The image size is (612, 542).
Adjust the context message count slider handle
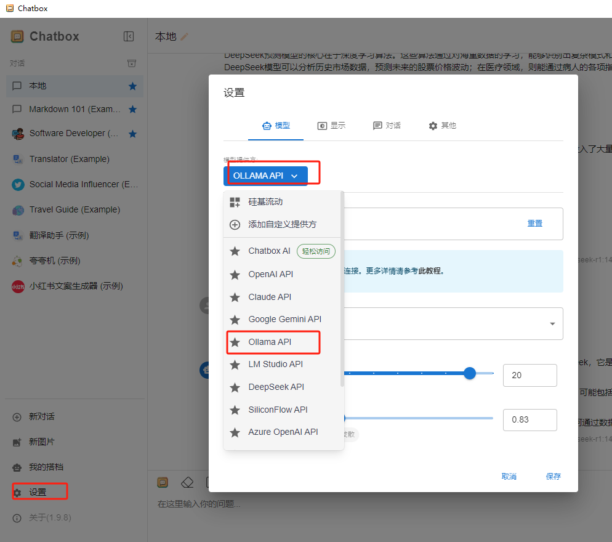[470, 373]
